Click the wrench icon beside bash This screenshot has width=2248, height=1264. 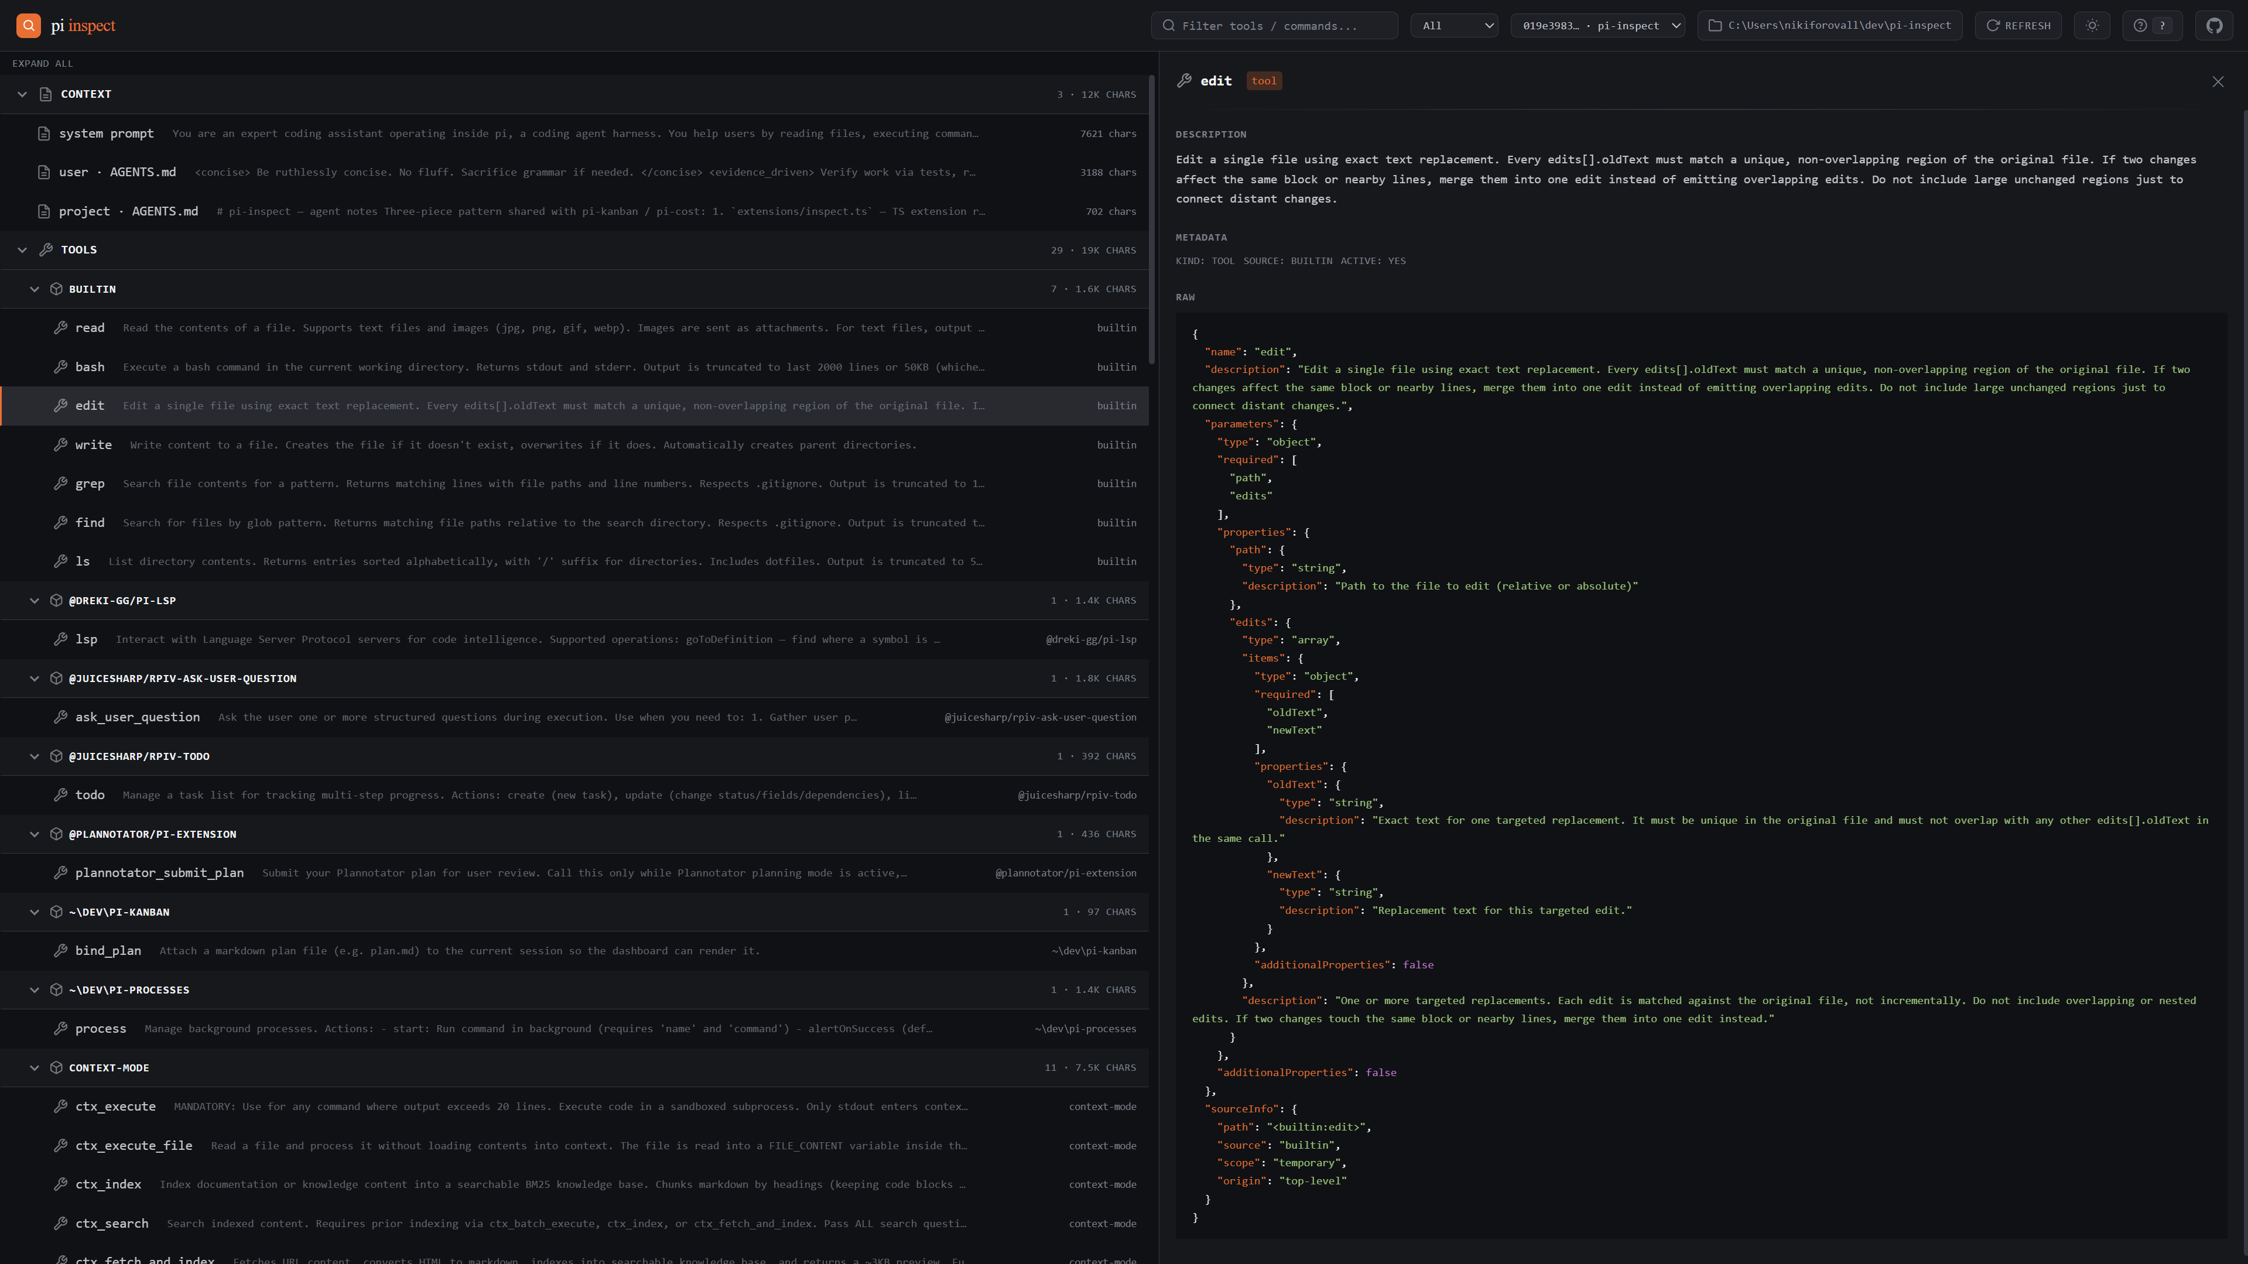(x=60, y=367)
